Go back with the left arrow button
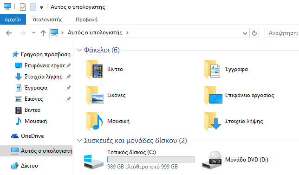This screenshot has height=175, width=299. (9, 33)
